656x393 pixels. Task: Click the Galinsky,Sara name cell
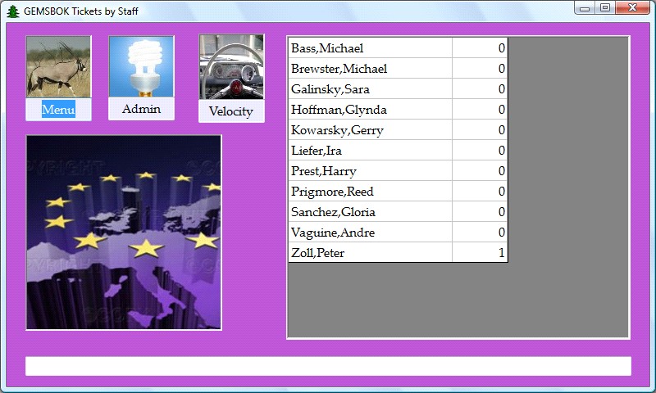click(x=369, y=89)
